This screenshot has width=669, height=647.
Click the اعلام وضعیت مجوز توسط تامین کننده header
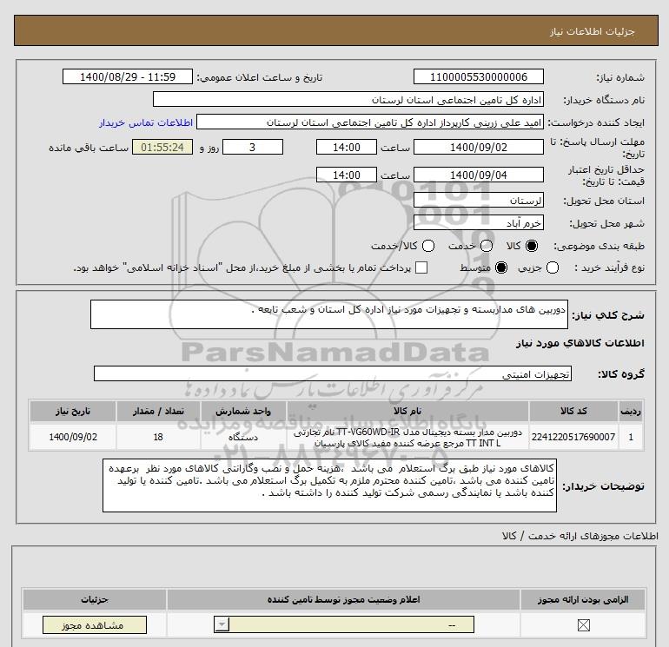pyautogui.click(x=343, y=599)
